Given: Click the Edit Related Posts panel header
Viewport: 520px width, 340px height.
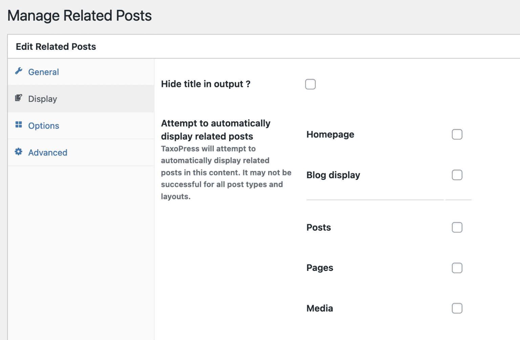Looking at the screenshot, I should pos(56,46).
